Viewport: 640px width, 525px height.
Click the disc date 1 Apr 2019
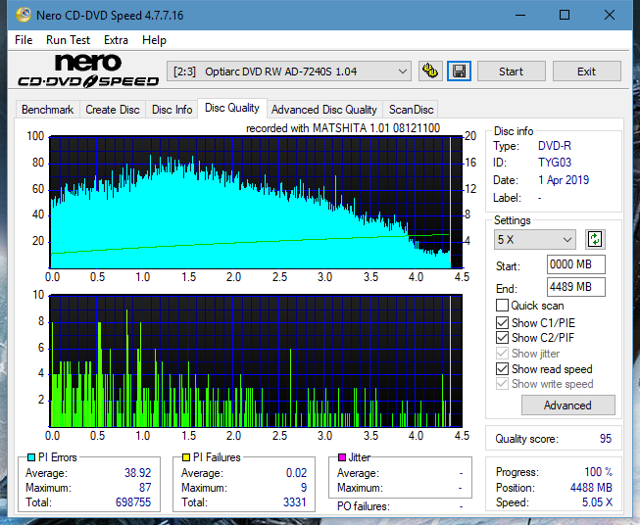pyautogui.click(x=564, y=180)
